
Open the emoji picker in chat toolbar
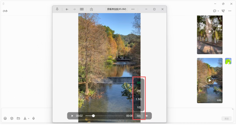(x=5, y=118)
